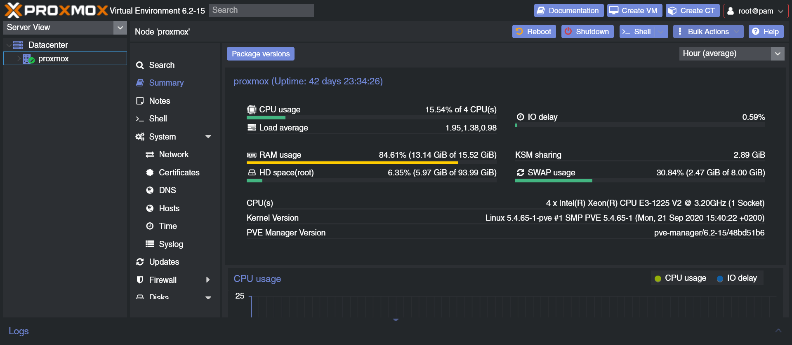Open the root@pam user menu
Screen dimensions: 792x345
coord(756,11)
